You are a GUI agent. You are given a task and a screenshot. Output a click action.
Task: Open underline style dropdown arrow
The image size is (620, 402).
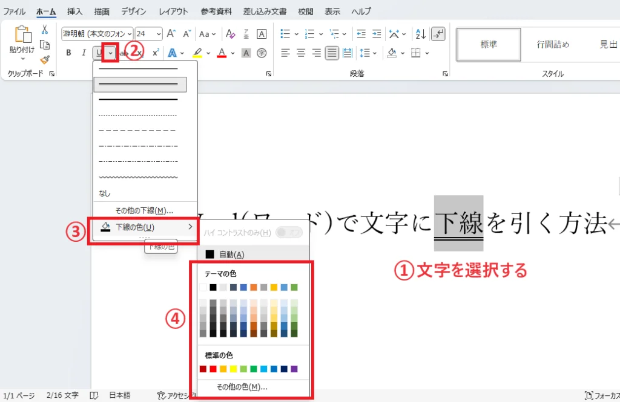click(110, 53)
